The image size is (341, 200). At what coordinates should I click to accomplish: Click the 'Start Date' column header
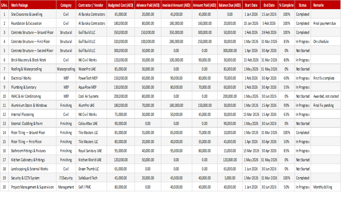(251, 5)
